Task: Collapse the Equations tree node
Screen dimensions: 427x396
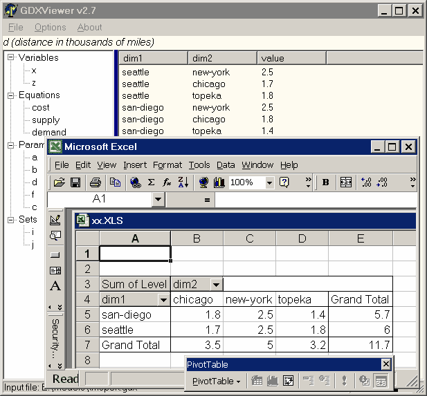Action: coord(11,95)
